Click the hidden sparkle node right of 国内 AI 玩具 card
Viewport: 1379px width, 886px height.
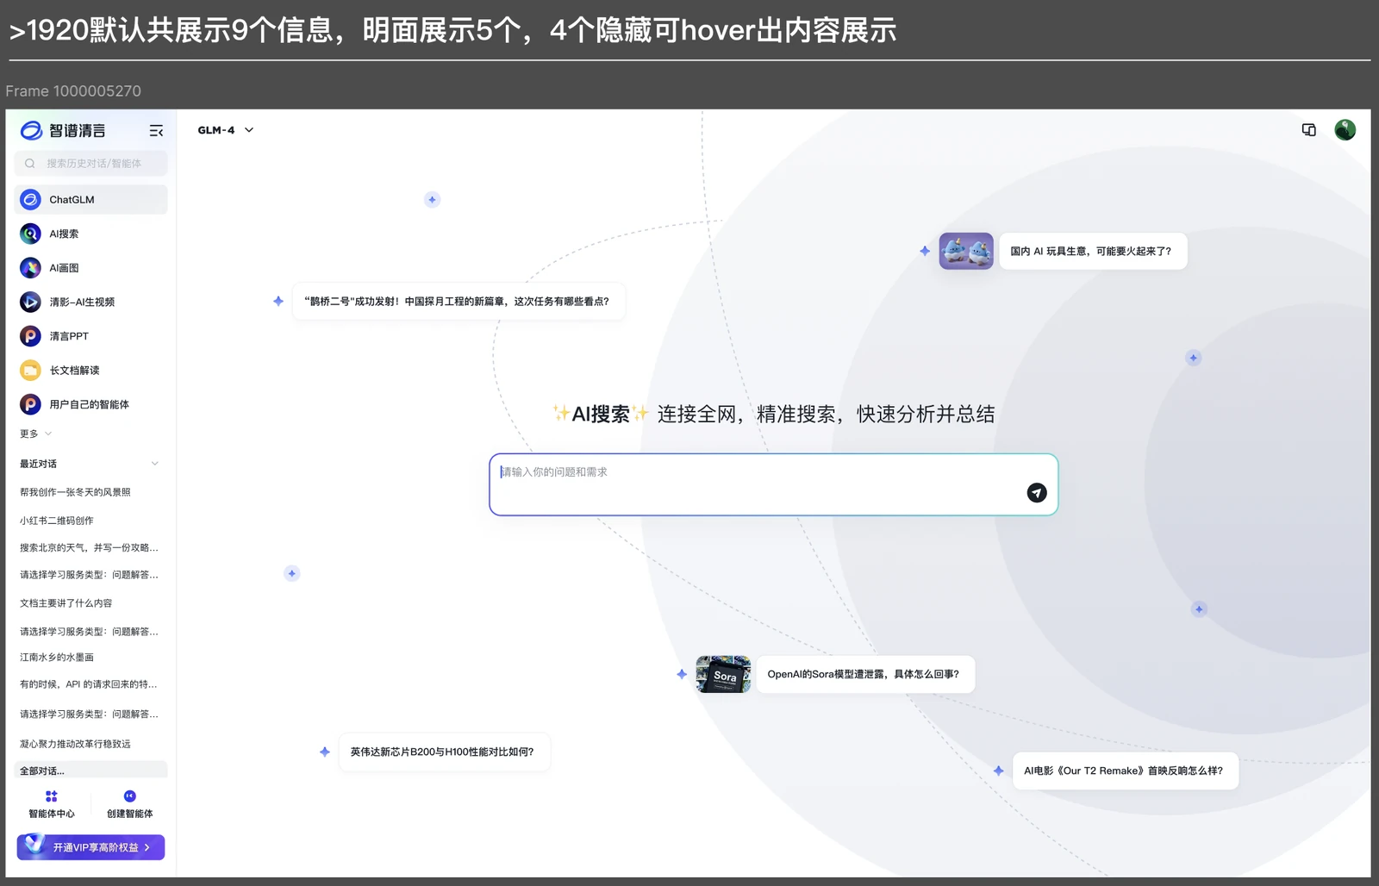(x=1194, y=358)
